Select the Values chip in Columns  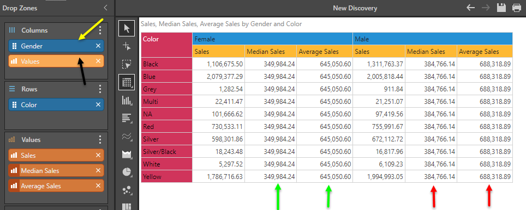[56, 61]
